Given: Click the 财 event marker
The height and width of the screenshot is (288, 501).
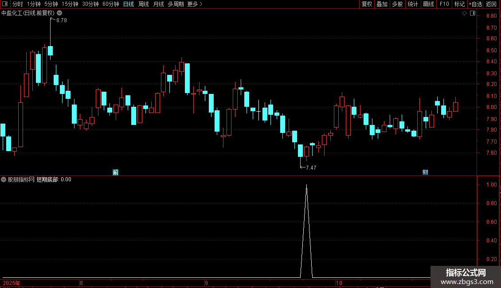Looking at the screenshot, I should coord(425,172).
